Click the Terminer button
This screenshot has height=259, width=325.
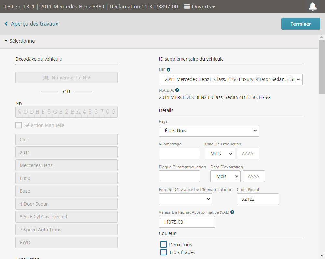[301, 24]
